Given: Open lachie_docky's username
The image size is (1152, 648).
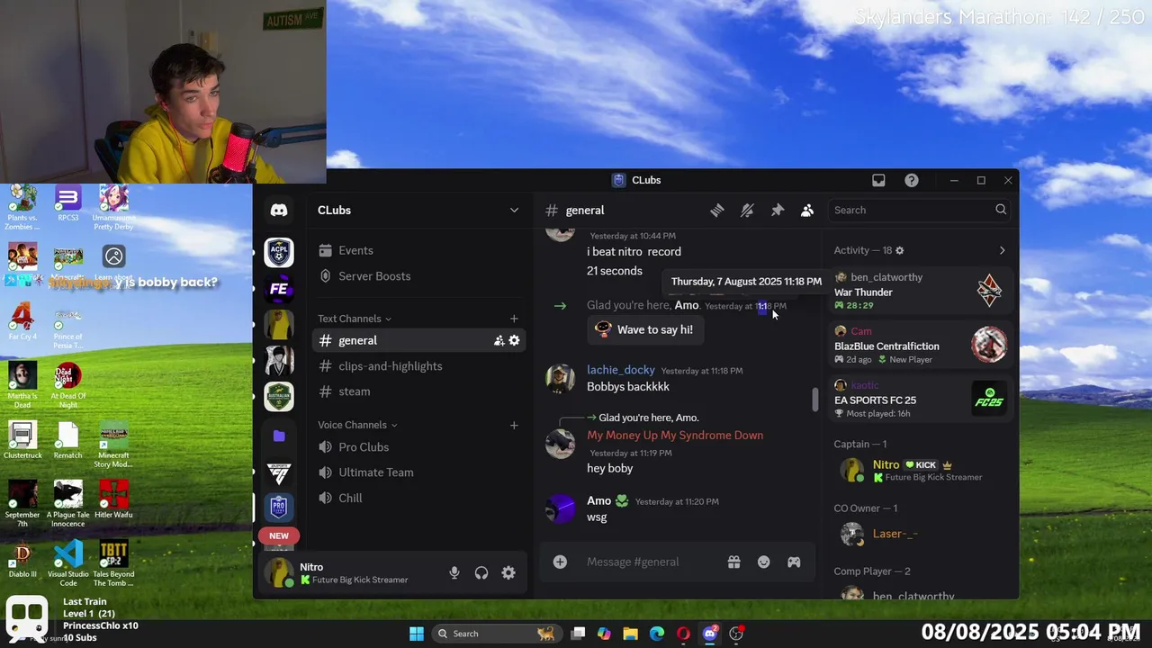Looking at the screenshot, I should pyautogui.click(x=620, y=370).
